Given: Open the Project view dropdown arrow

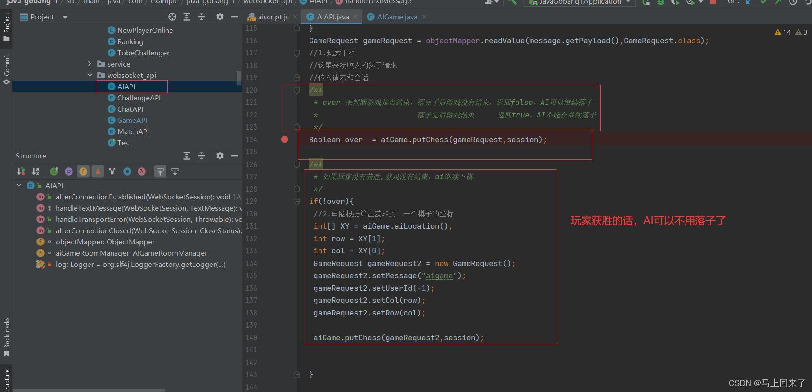Looking at the screenshot, I should [65, 17].
